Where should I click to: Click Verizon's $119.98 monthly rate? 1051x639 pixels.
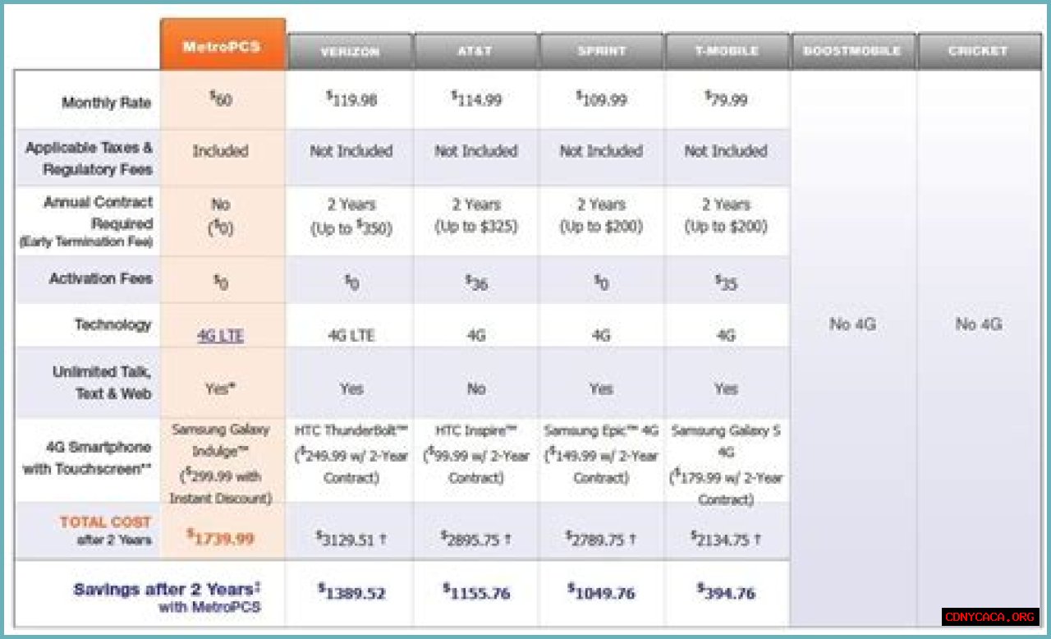[x=351, y=99]
